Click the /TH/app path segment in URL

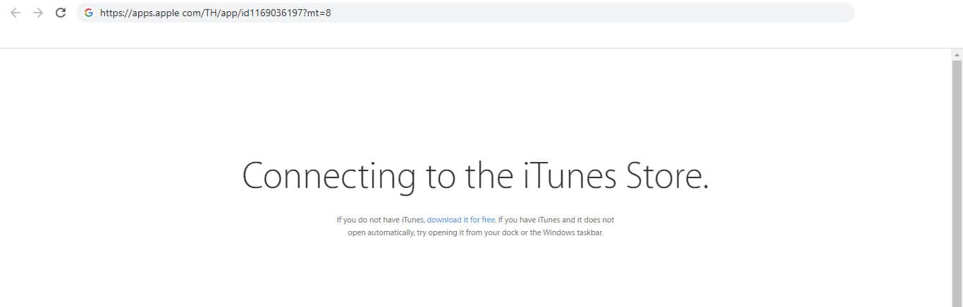[x=221, y=13]
